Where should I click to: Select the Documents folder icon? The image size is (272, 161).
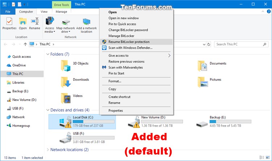[202, 66]
